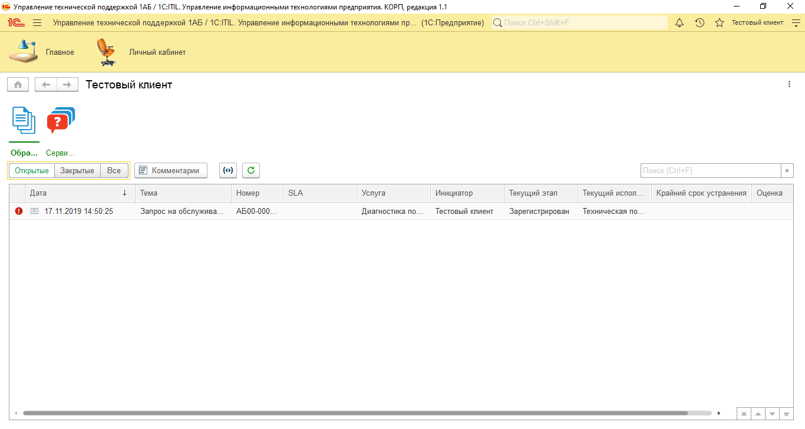
Task: Show Все requests filter
Action: 114,170
